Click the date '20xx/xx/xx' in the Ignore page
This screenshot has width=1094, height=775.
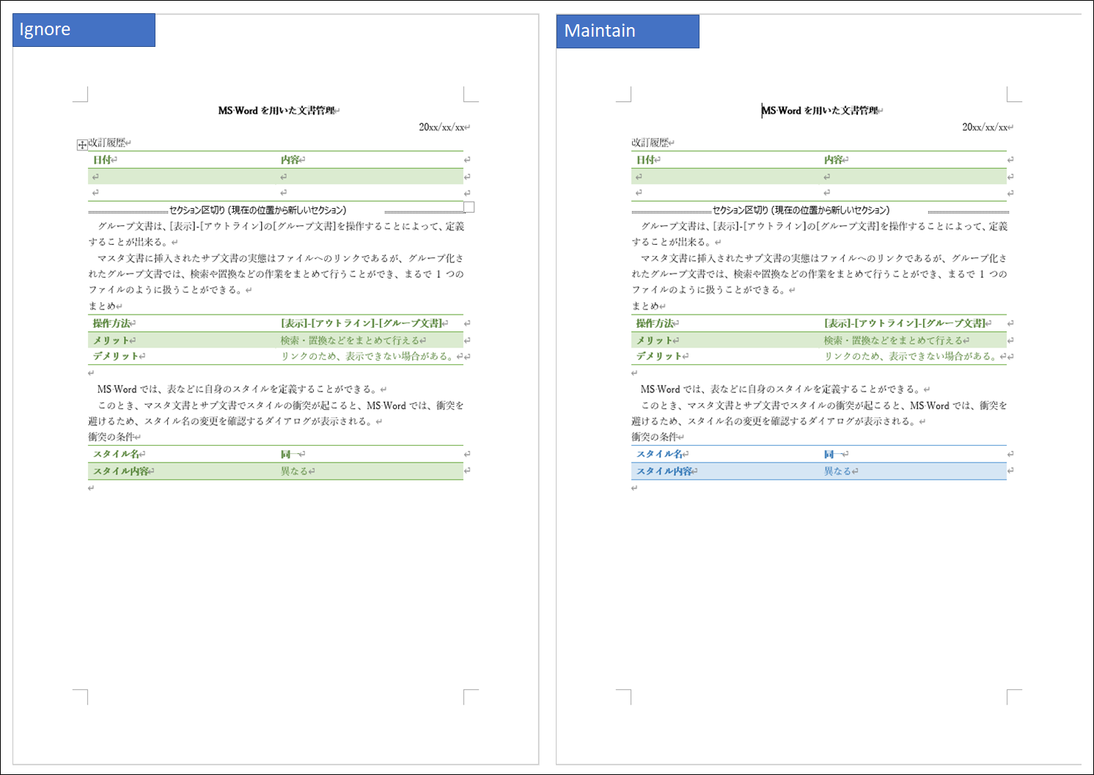tap(442, 128)
